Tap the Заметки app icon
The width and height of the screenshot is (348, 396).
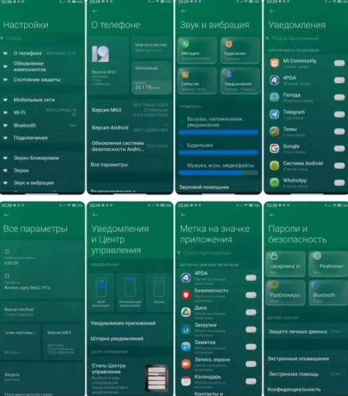click(186, 346)
